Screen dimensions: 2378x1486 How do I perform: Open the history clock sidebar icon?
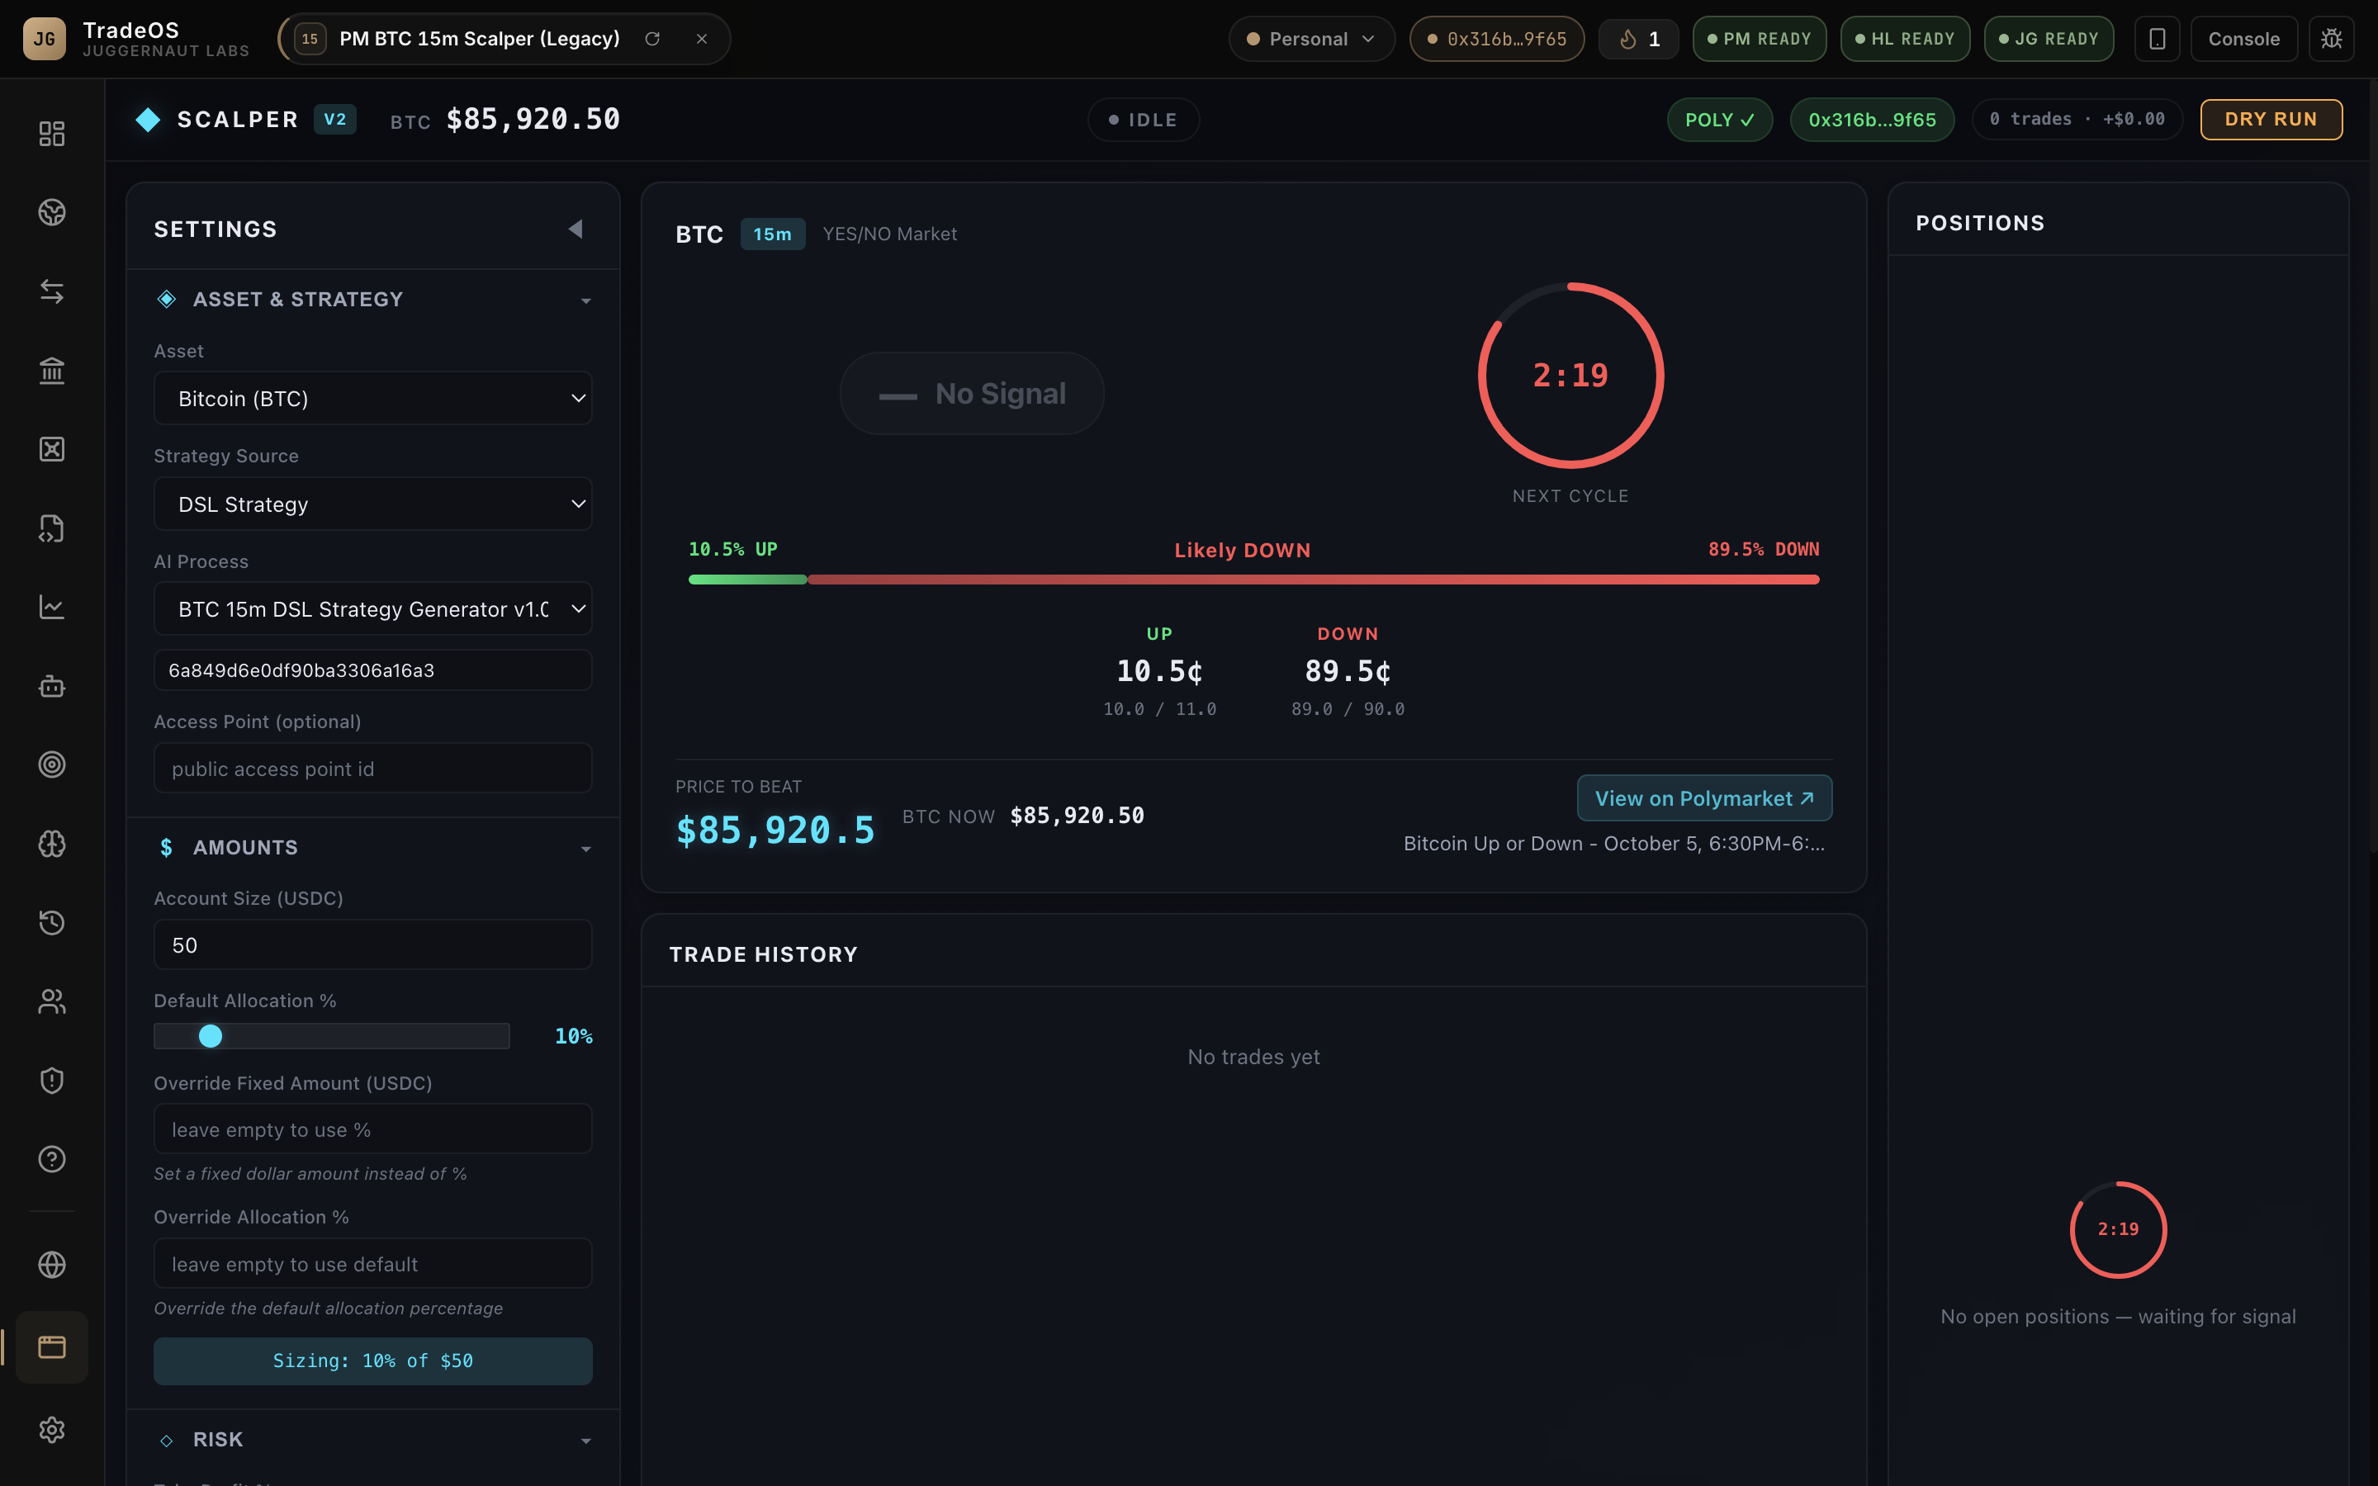pos(51,923)
